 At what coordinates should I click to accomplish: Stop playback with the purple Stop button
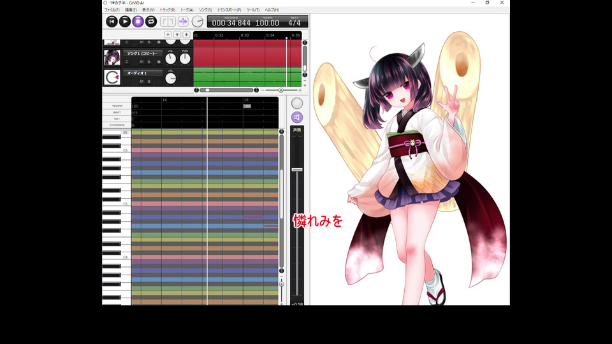138,22
